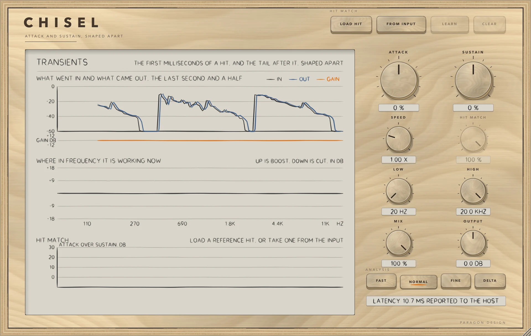The image size is (531, 336).
Task: Click the Mix knob
Action: tap(399, 243)
